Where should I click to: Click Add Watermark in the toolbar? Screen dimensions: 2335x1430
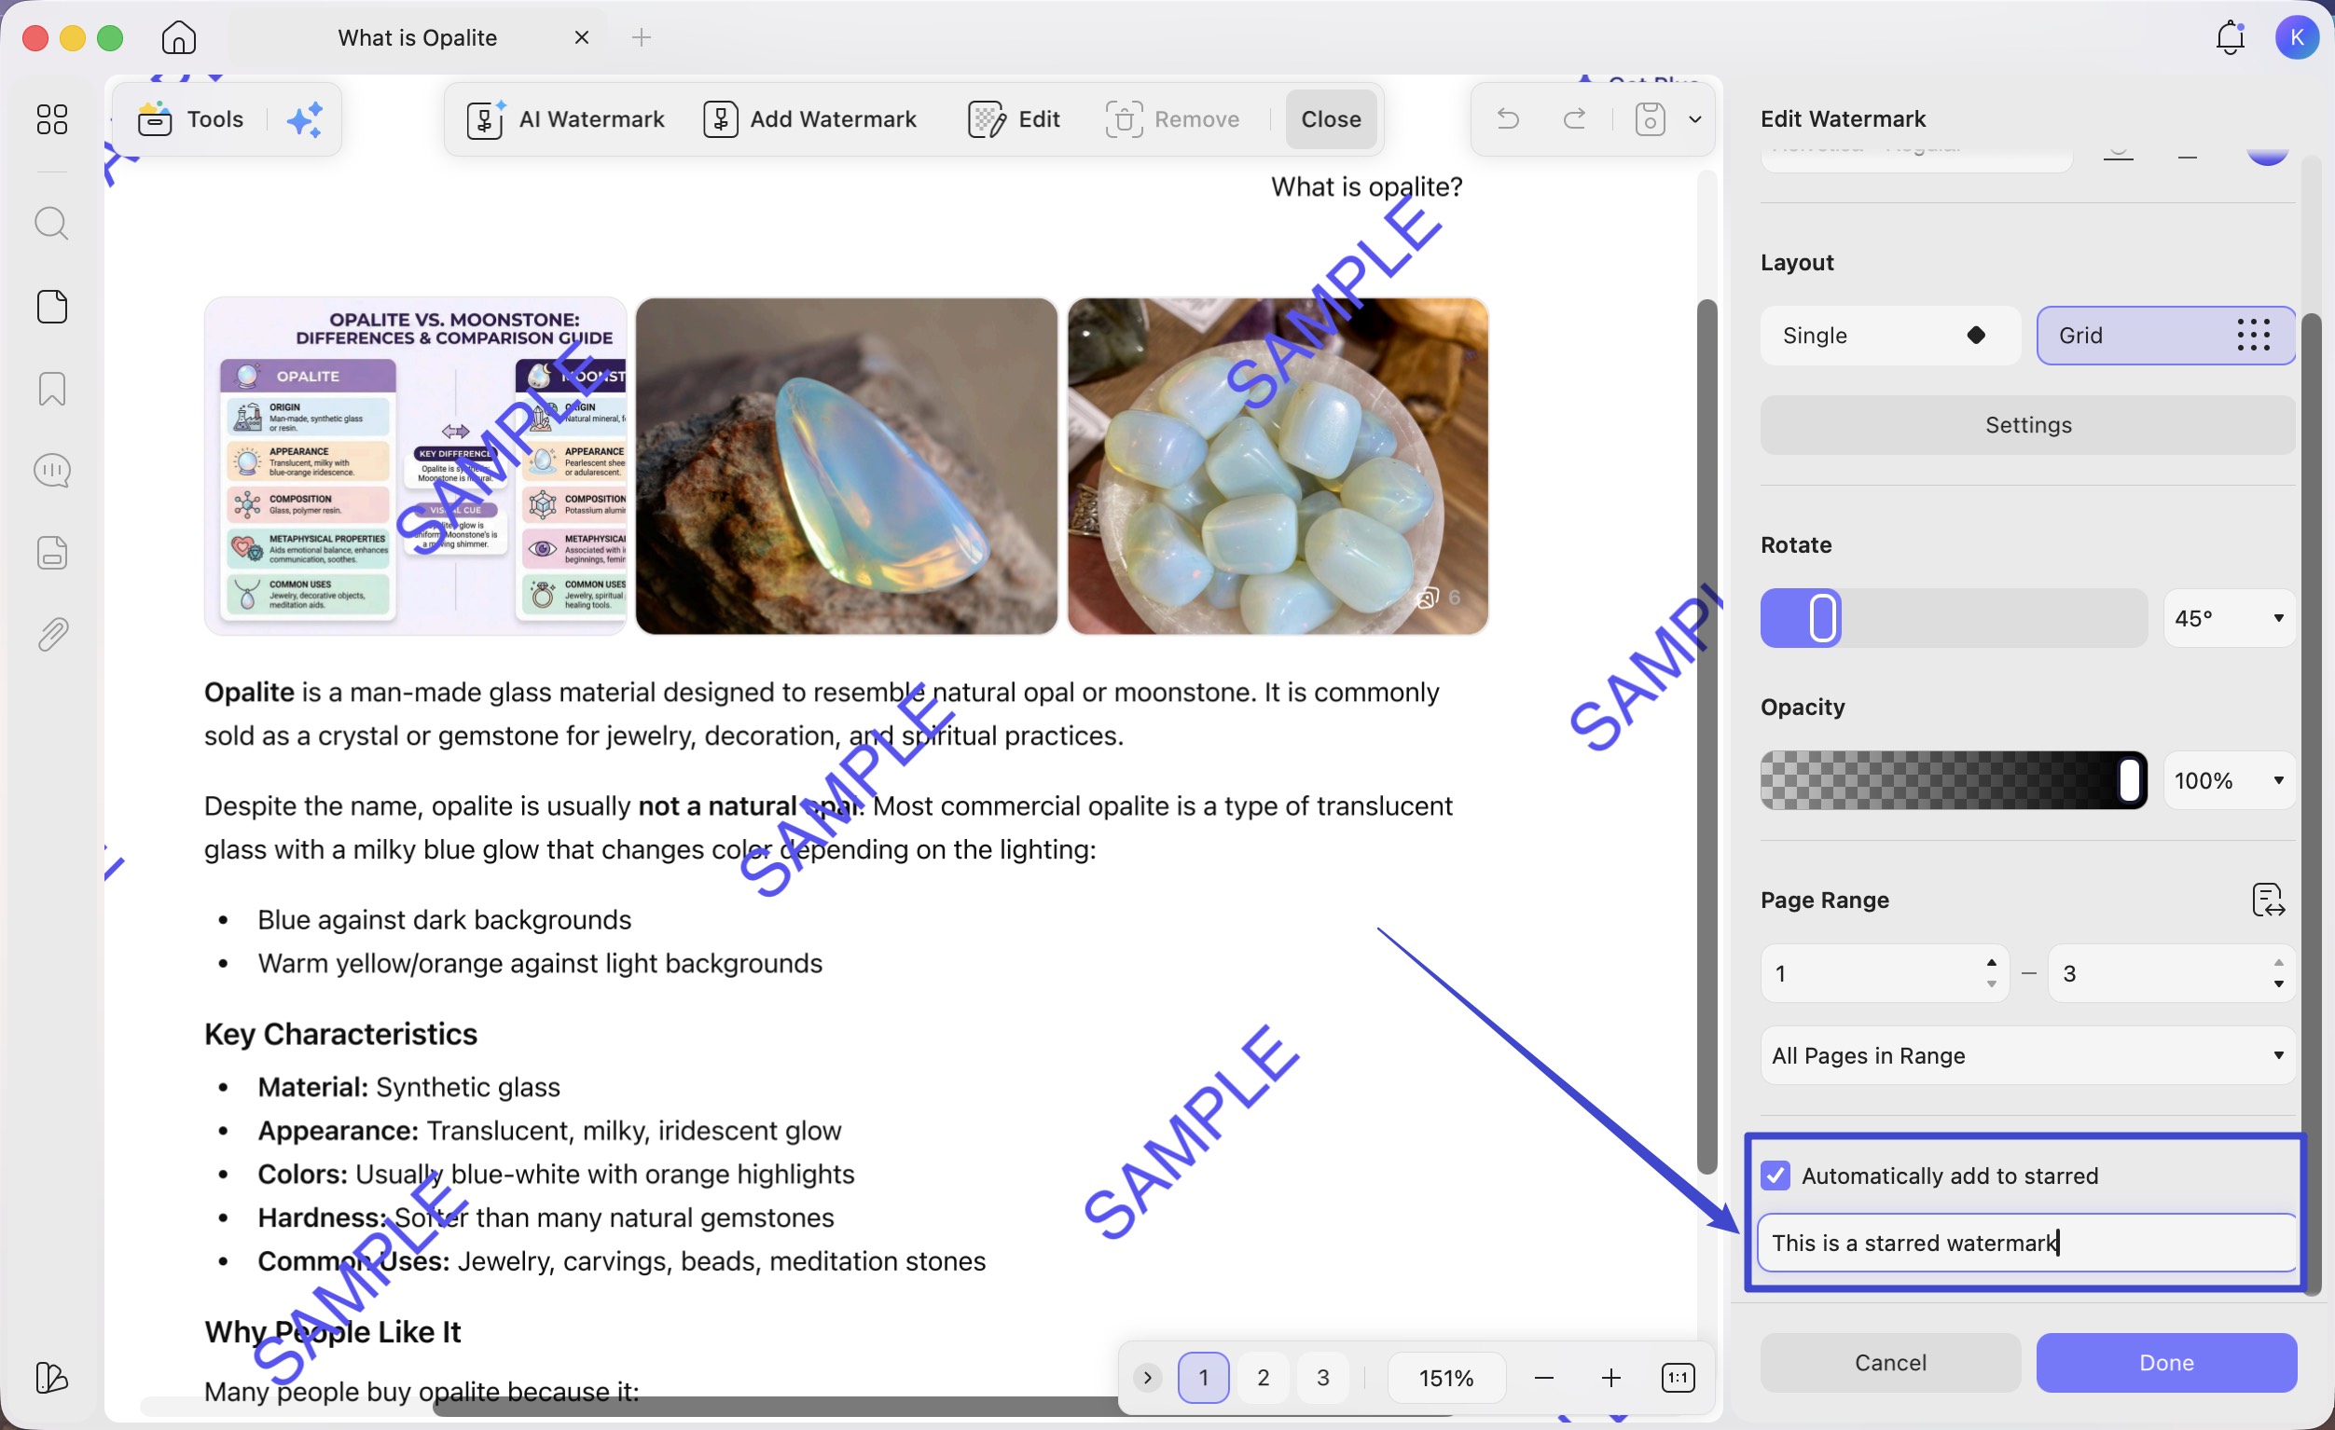[x=810, y=119]
